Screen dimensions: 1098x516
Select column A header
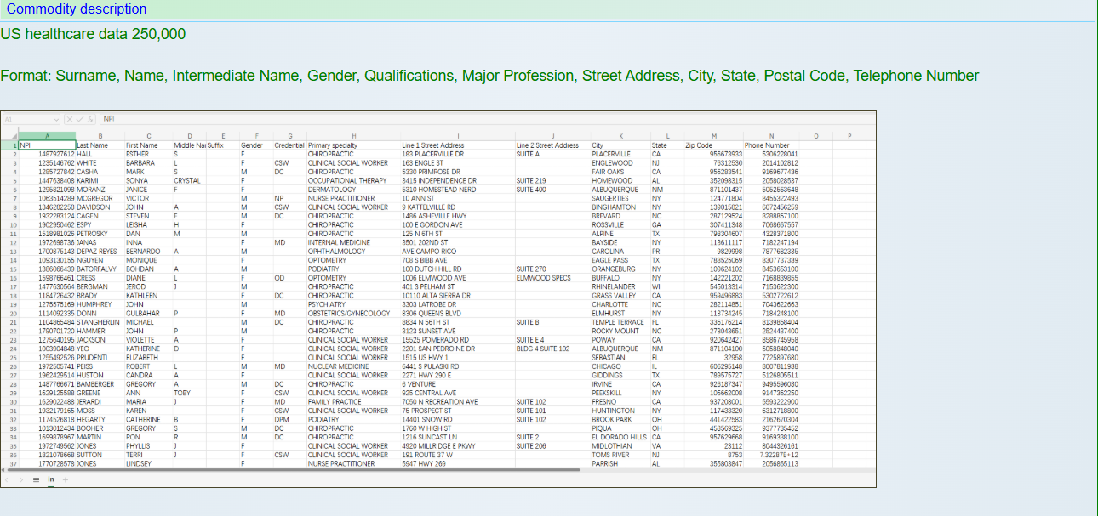coord(47,136)
